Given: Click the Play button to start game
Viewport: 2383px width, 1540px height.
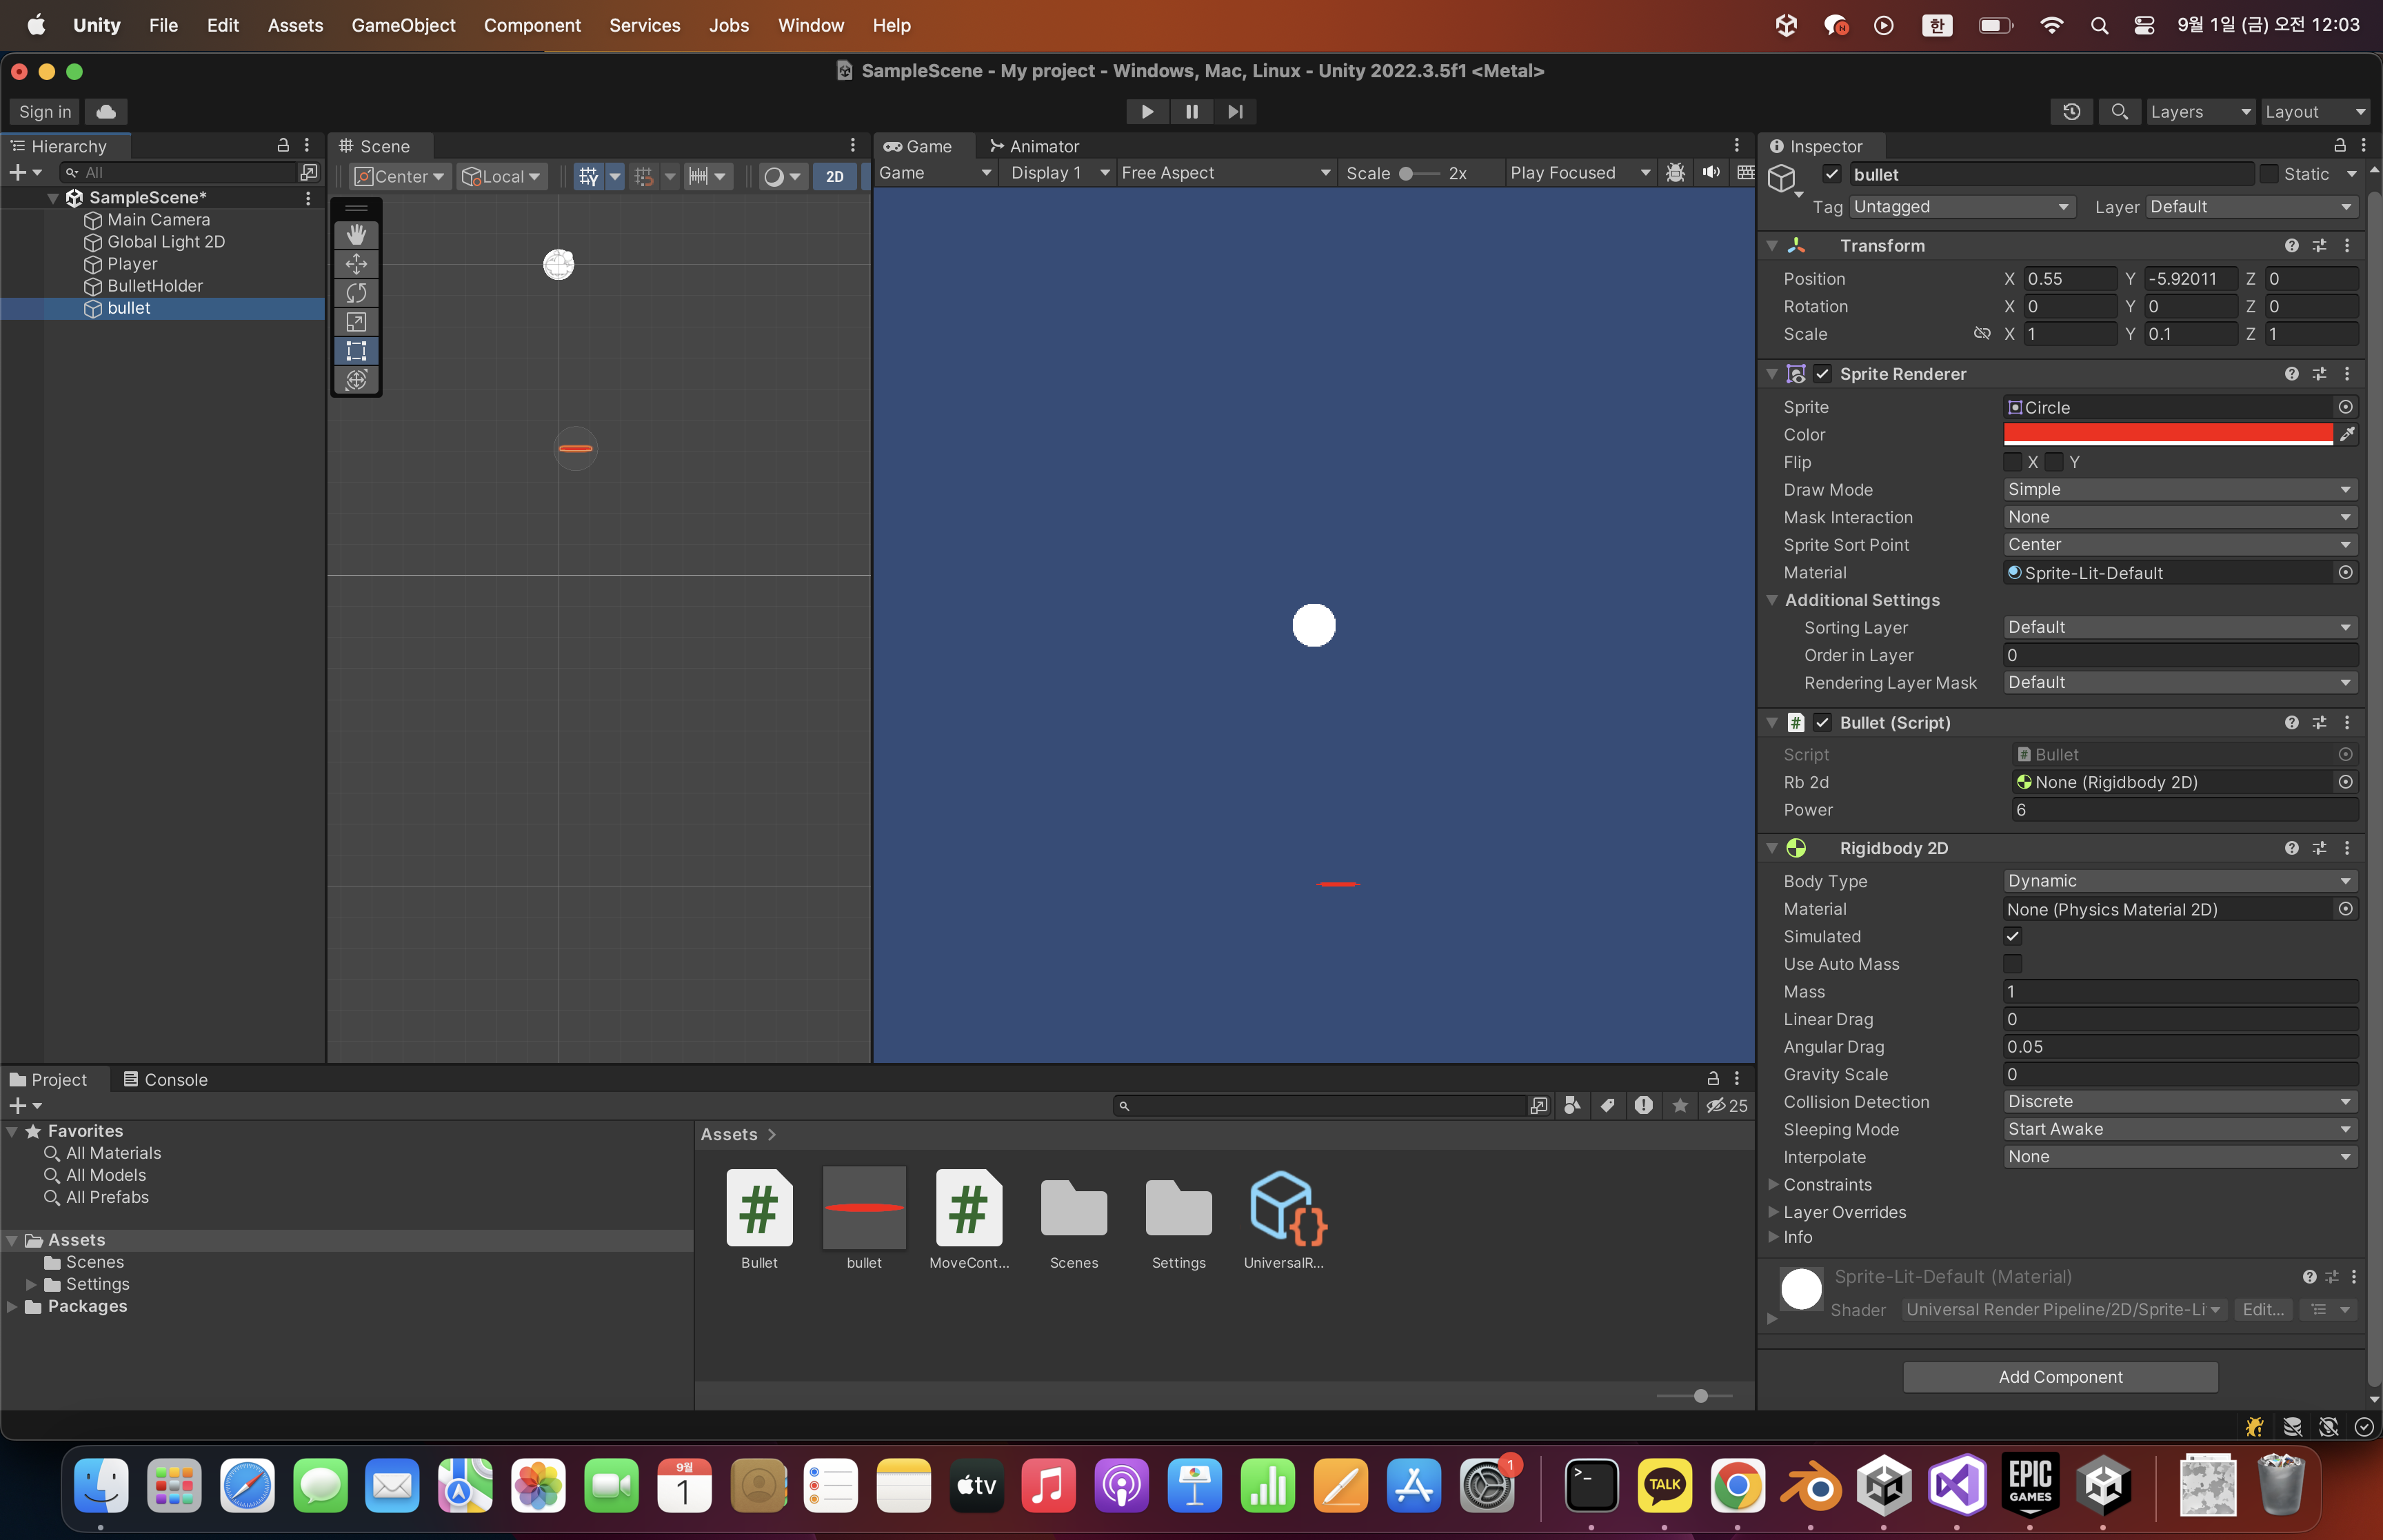Looking at the screenshot, I should [1147, 111].
